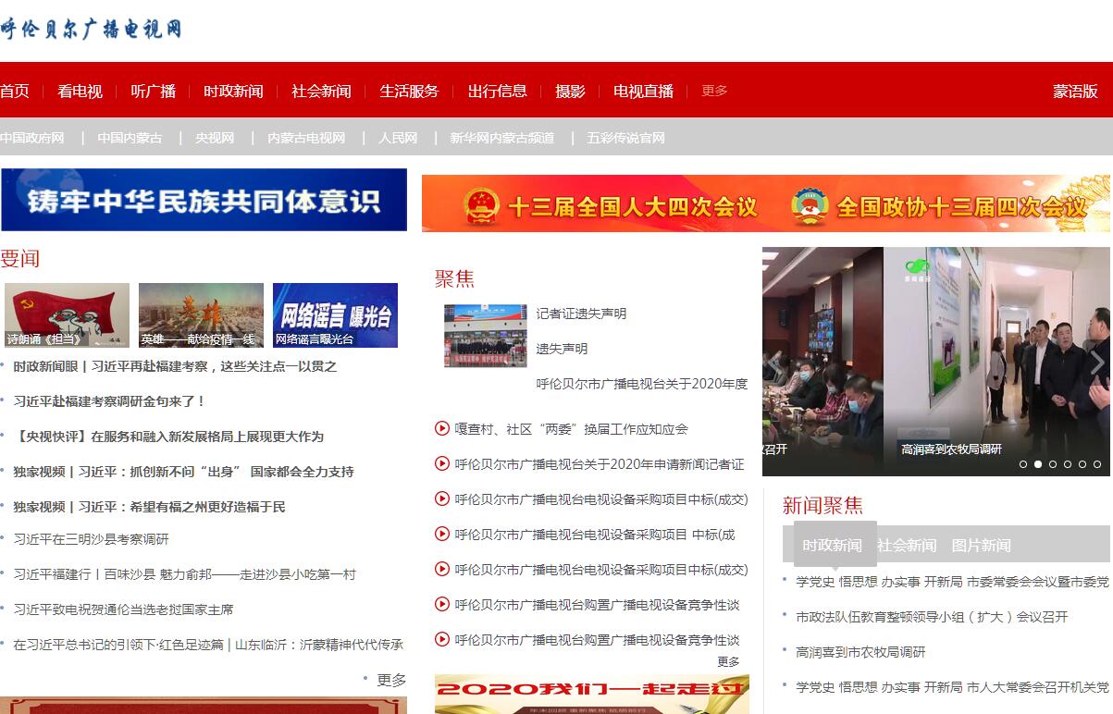1113x714 pixels.
Task: Click the 铸牢中华民族共同体意识 blue banner
Action: pos(204,200)
